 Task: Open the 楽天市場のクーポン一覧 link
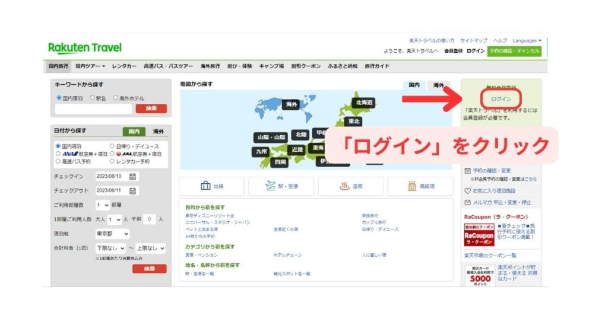pyautogui.click(x=490, y=256)
